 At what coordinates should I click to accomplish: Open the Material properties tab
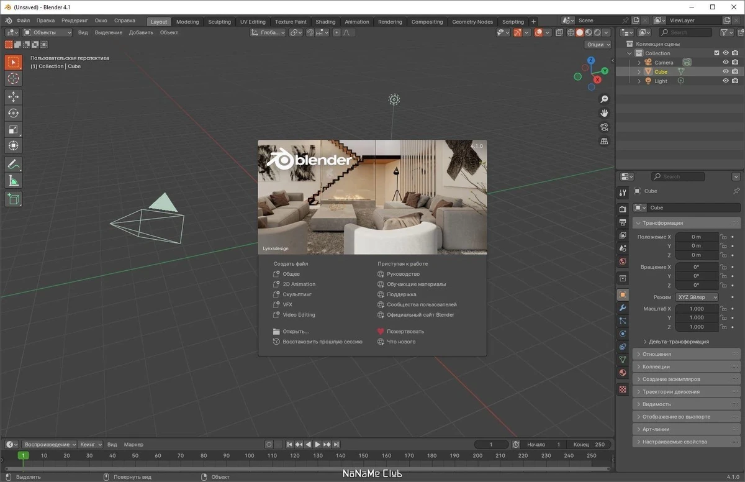pos(623,373)
